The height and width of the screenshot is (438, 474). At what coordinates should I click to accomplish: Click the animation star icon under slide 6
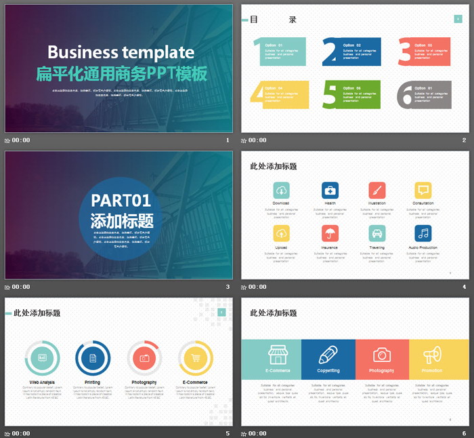tap(244, 434)
